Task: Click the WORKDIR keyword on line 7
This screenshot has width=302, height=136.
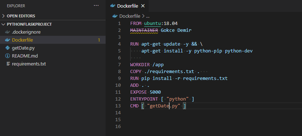Action: [x=140, y=65]
